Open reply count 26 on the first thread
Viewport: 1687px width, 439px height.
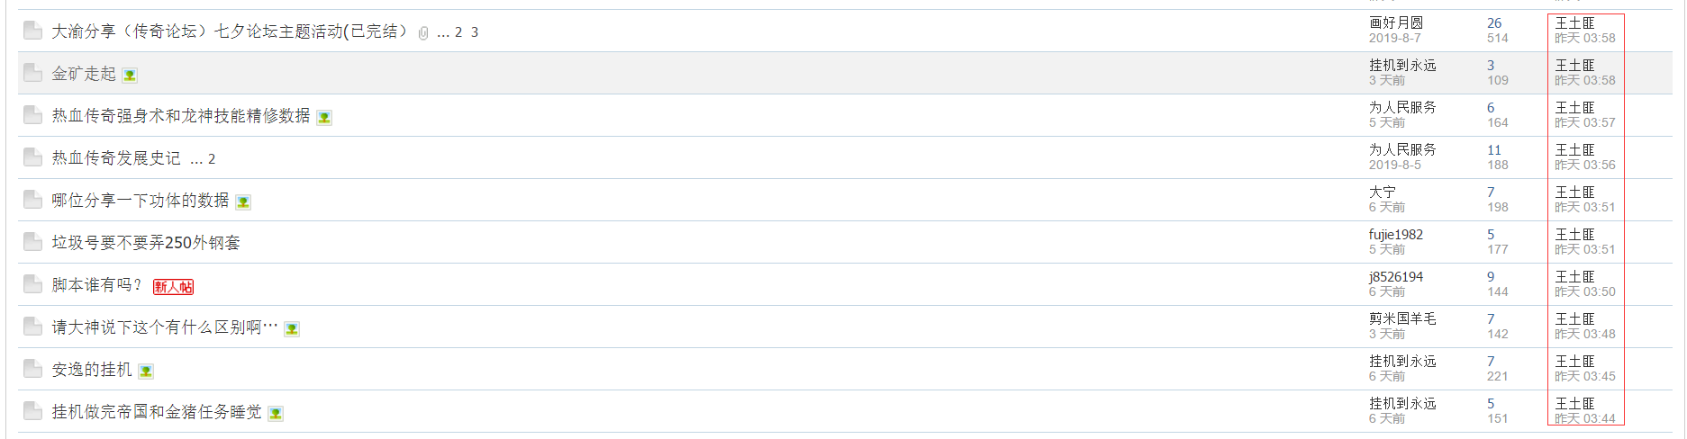1494,22
